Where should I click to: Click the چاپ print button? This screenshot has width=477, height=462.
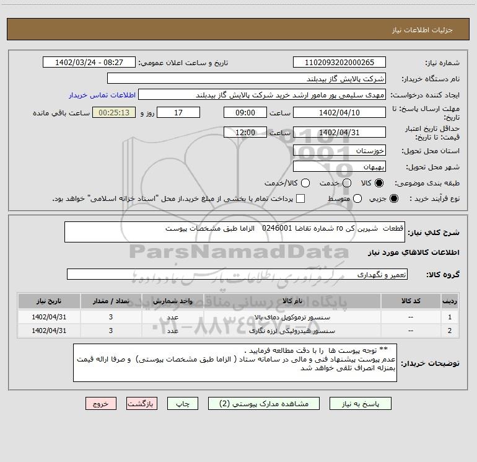click(183, 404)
